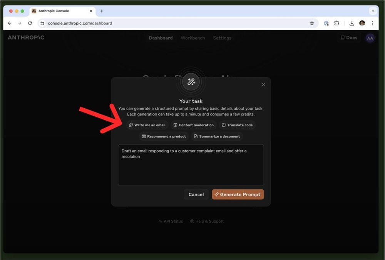Screen dimensions: 385x260
Task: Open the site information icon beside the URL
Action: 42,23
